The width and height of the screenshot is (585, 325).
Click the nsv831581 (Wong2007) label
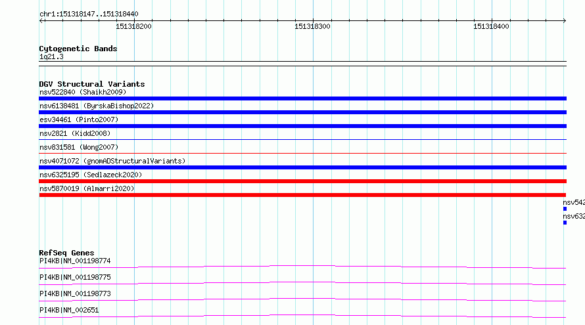79,147
